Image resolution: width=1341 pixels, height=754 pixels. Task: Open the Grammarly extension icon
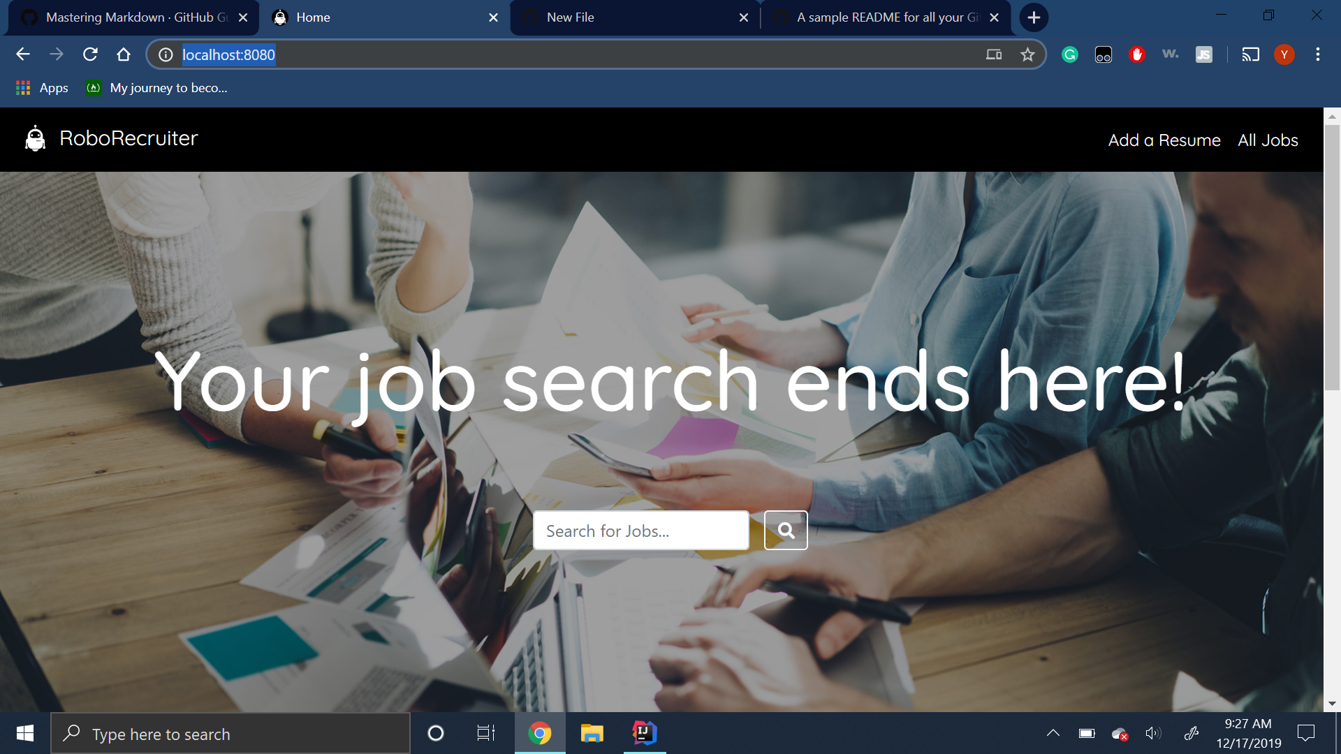[x=1069, y=54]
